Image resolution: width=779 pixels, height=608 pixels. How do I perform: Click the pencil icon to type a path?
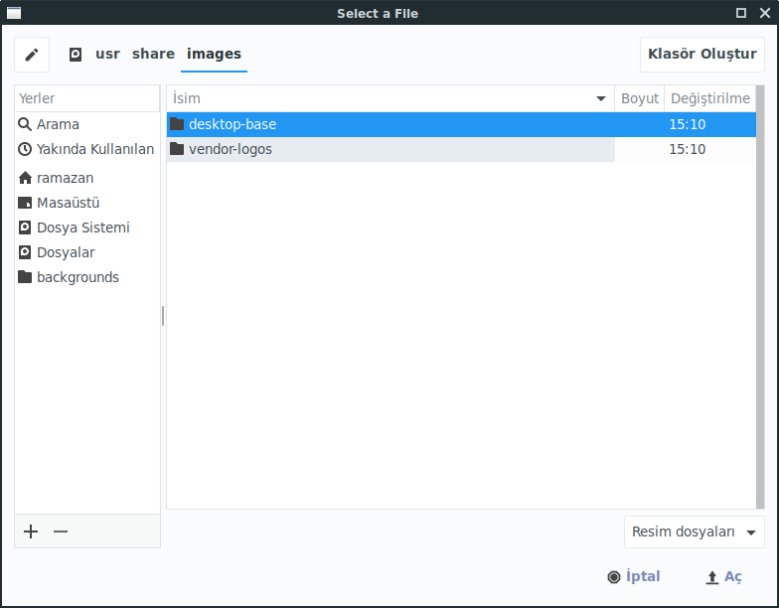(x=32, y=55)
